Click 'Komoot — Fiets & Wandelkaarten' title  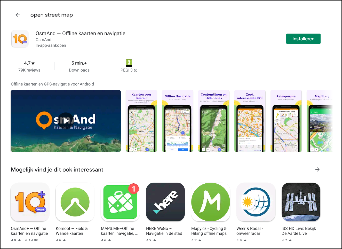click(72, 231)
